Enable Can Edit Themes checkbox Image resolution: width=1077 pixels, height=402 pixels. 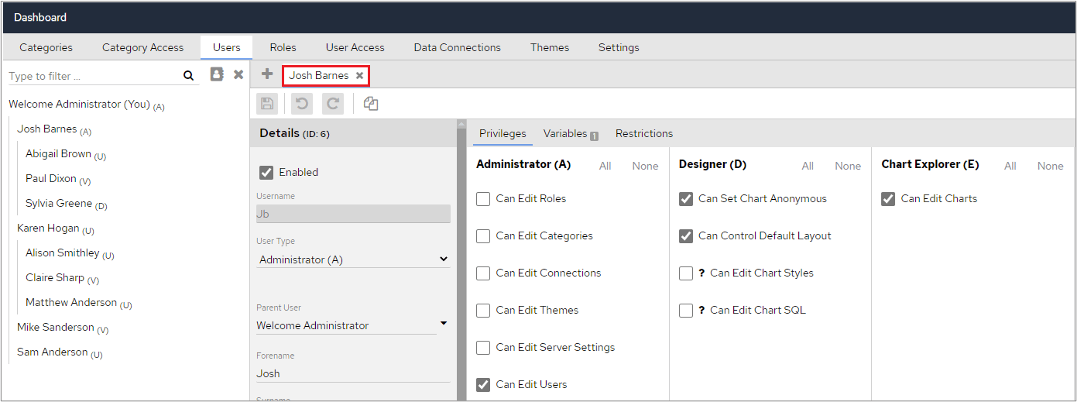483,311
